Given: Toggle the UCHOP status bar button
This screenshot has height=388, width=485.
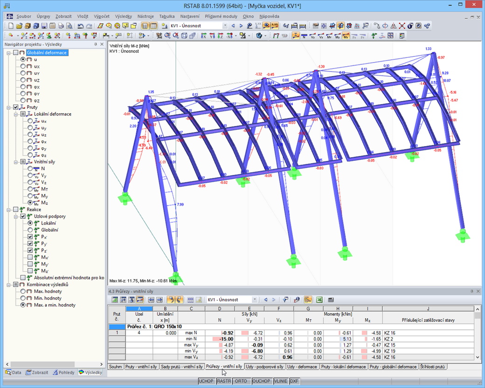Looking at the screenshot, I should [206, 381].
